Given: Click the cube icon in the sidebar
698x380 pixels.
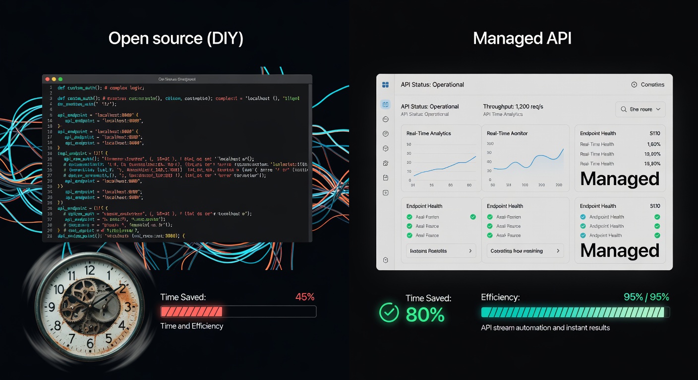Looking at the screenshot, I should pyautogui.click(x=385, y=148).
